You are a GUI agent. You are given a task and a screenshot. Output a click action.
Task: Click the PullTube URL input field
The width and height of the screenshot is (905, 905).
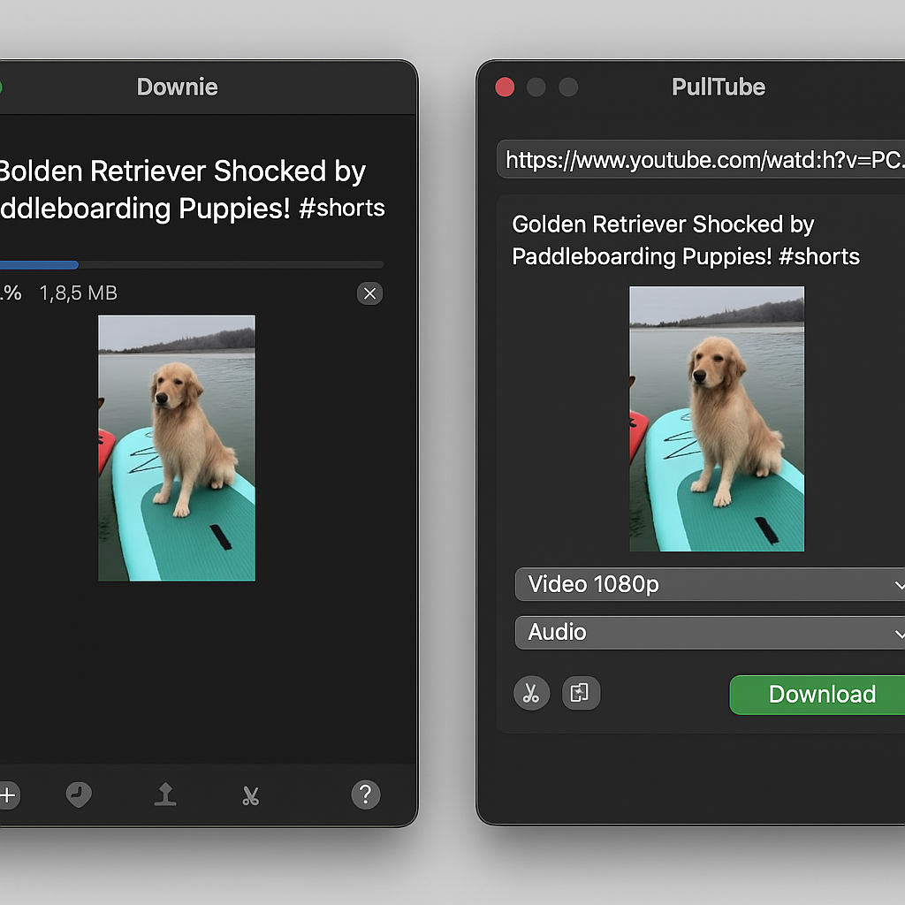[701, 159]
